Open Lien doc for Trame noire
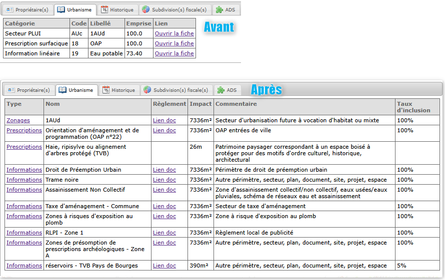The height and width of the screenshot is (280, 445). click(164, 180)
